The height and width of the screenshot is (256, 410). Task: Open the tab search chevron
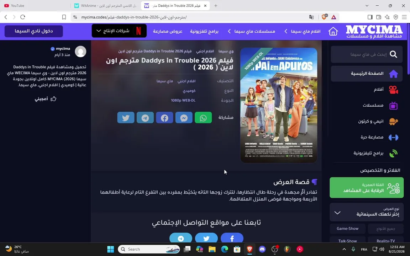(x=367, y=5)
